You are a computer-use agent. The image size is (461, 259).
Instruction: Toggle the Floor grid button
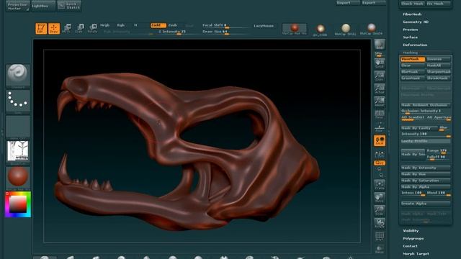click(x=380, y=128)
